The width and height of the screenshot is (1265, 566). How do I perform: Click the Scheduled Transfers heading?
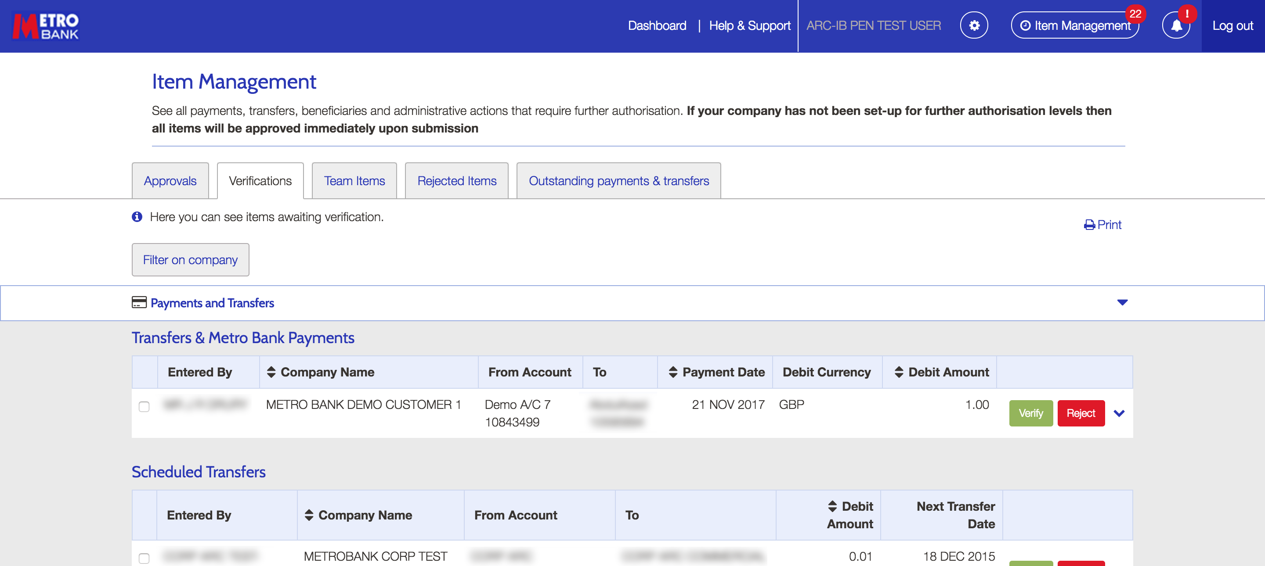[x=199, y=472]
